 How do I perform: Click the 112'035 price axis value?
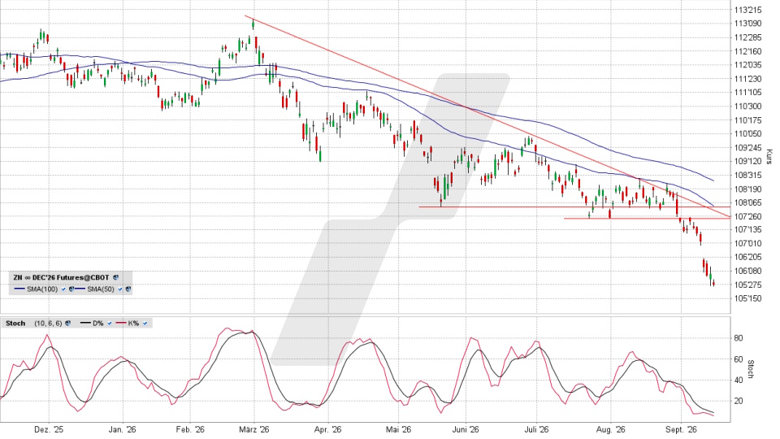click(x=748, y=65)
